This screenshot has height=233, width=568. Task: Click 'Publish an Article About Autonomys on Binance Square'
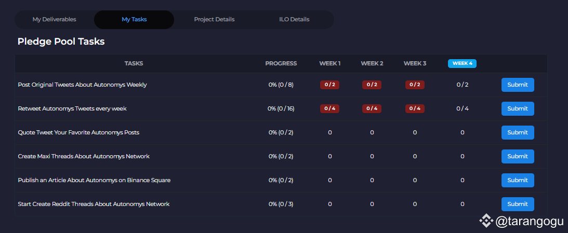tap(94, 180)
